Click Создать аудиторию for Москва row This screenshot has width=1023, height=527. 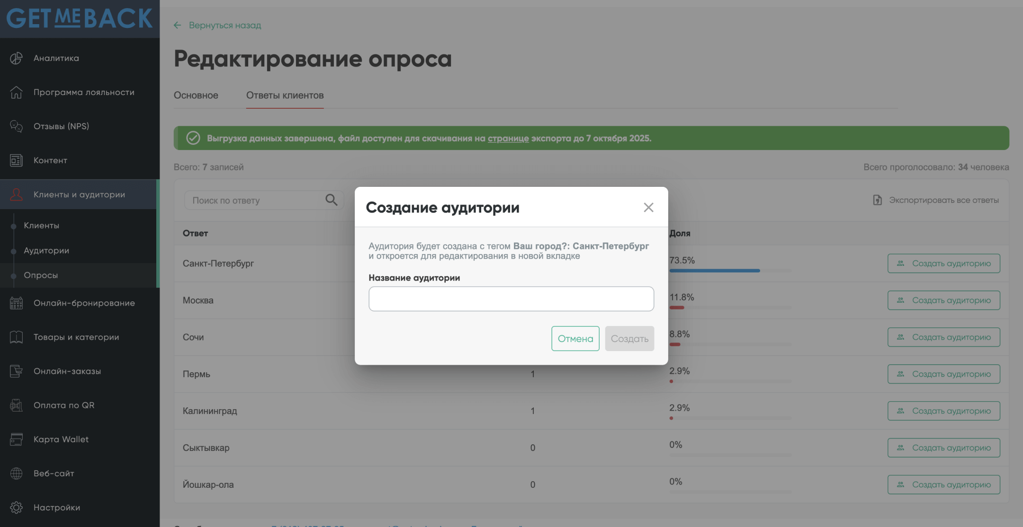pos(943,300)
